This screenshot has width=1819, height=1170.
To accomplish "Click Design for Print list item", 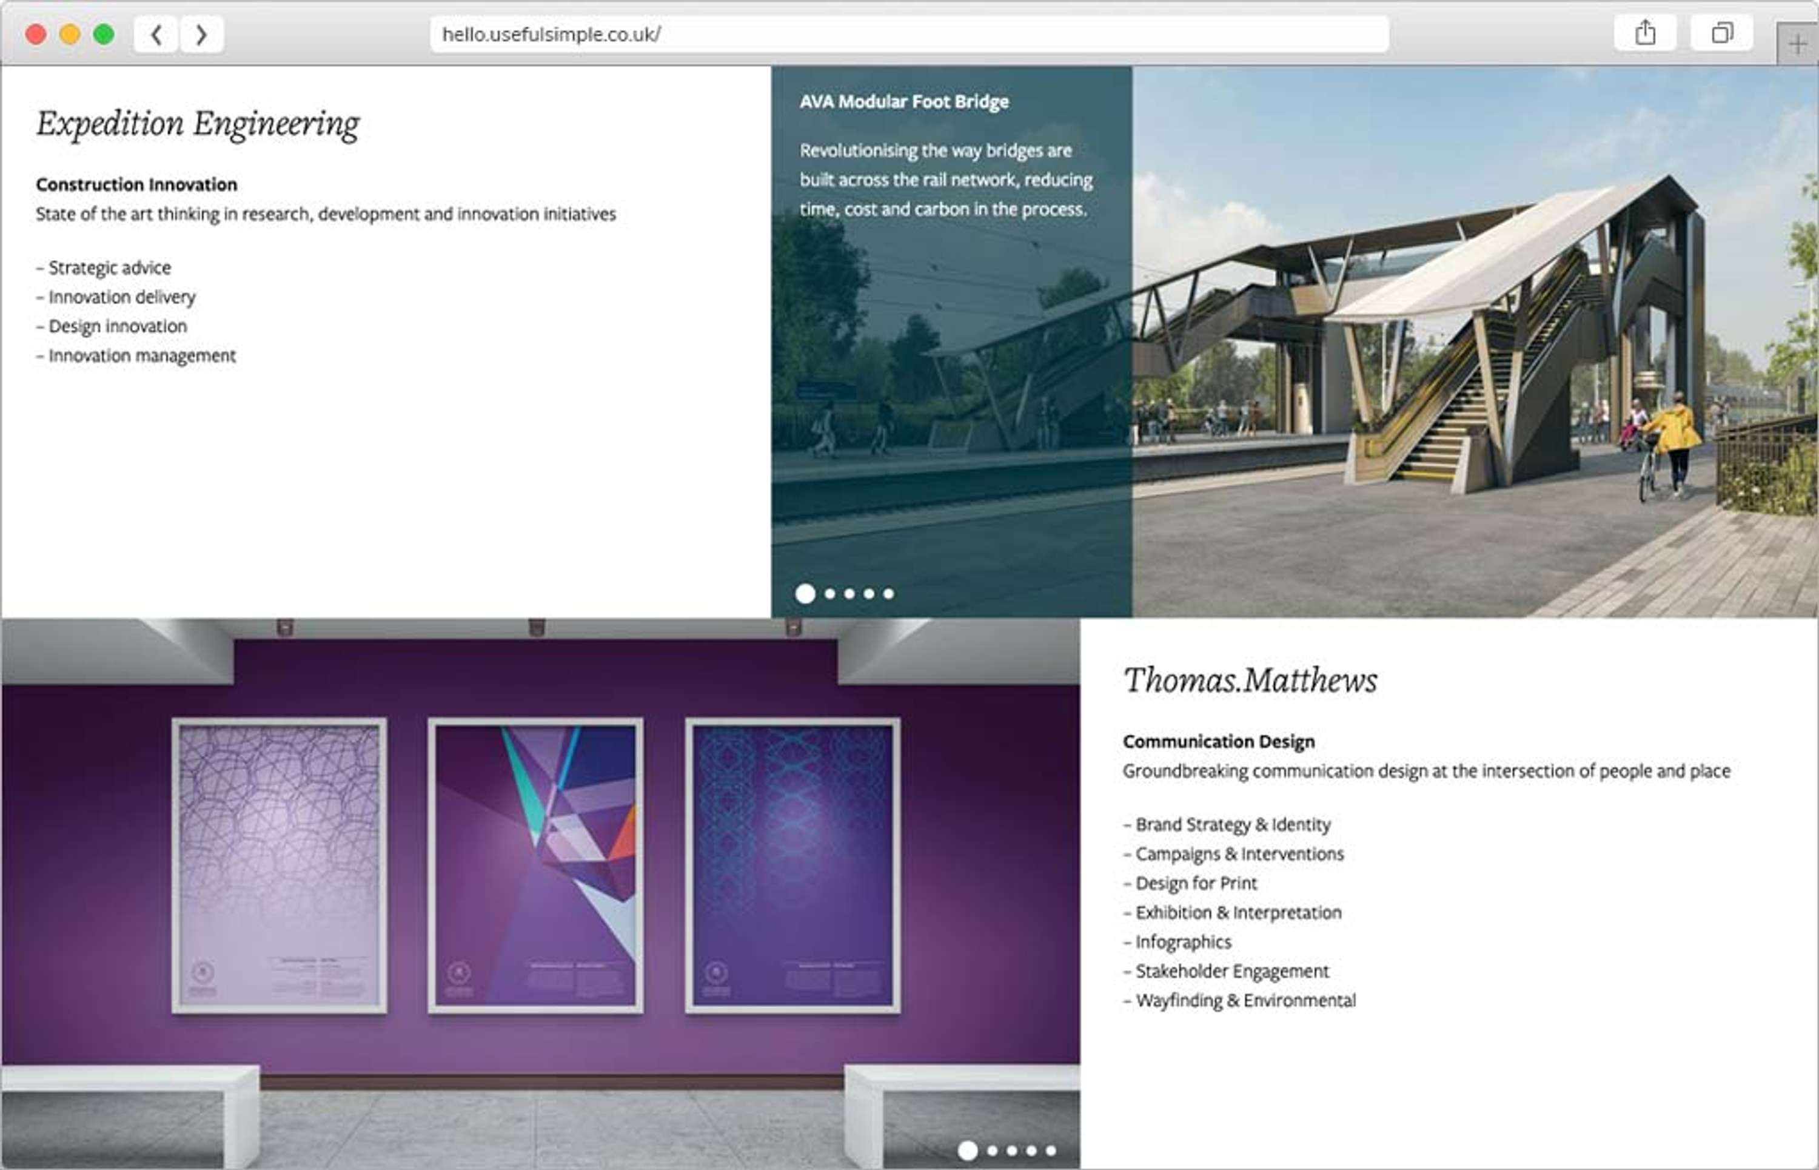I will [x=1191, y=884].
